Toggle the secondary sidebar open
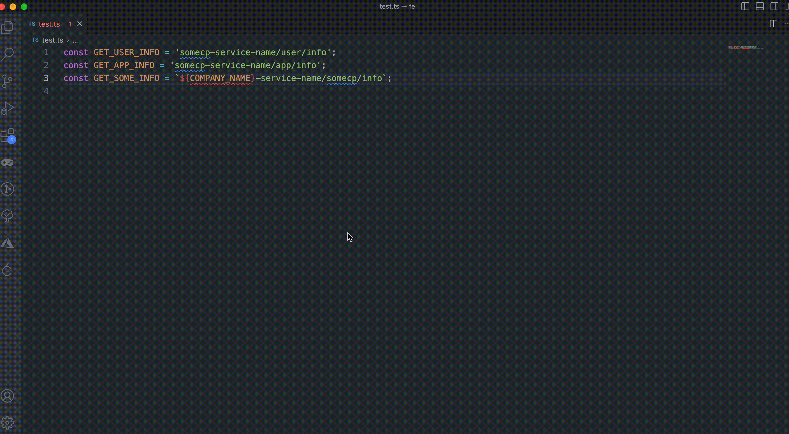The width and height of the screenshot is (789, 434). 775,6
